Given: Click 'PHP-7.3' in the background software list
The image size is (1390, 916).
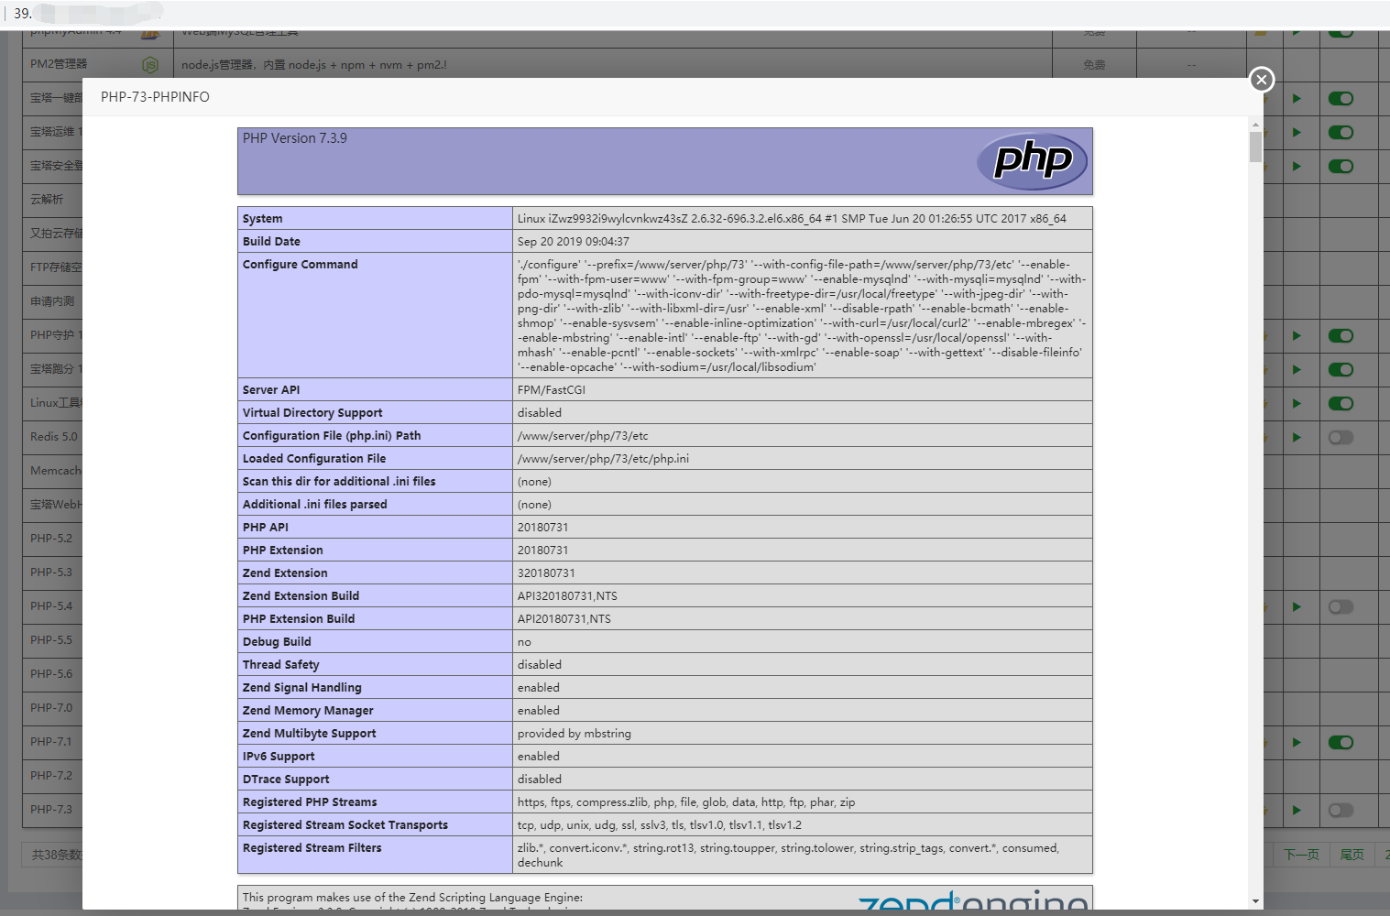Looking at the screenshot, I should coord(51,810).
